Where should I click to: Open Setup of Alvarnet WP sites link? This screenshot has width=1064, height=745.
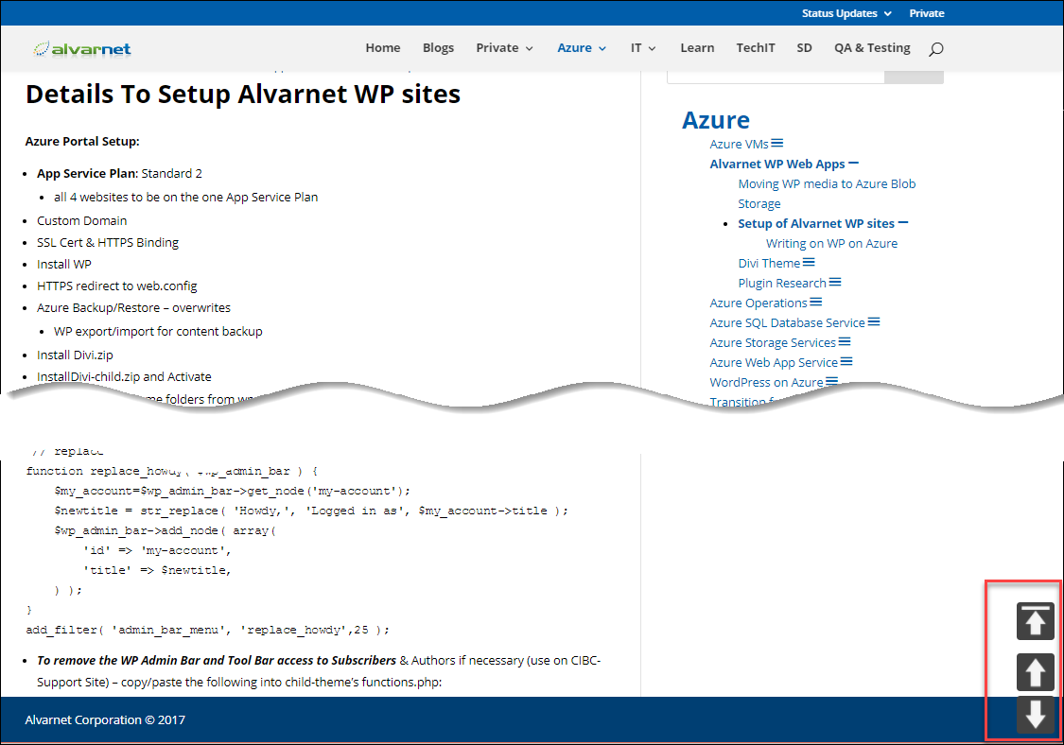click(815, 223)
